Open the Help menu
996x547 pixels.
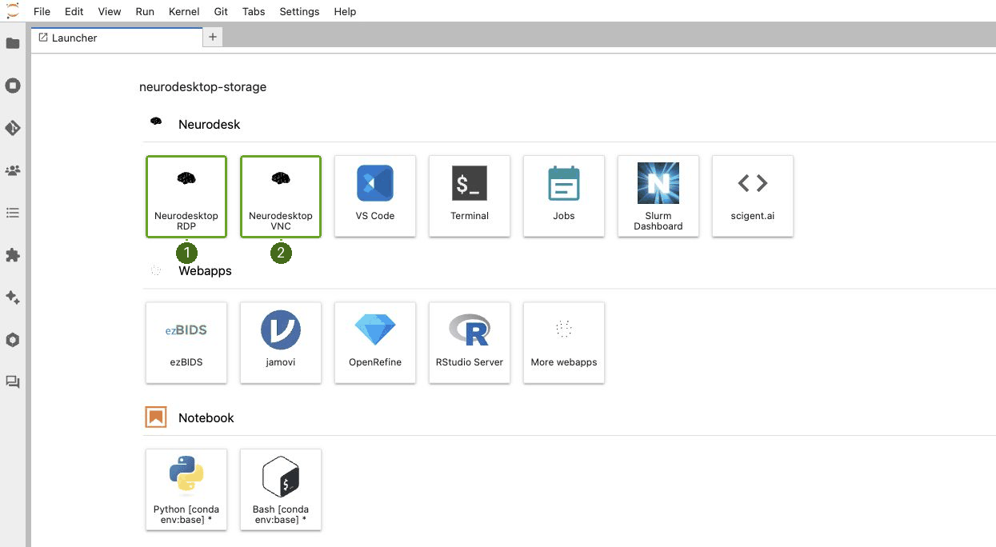[345, 11]
